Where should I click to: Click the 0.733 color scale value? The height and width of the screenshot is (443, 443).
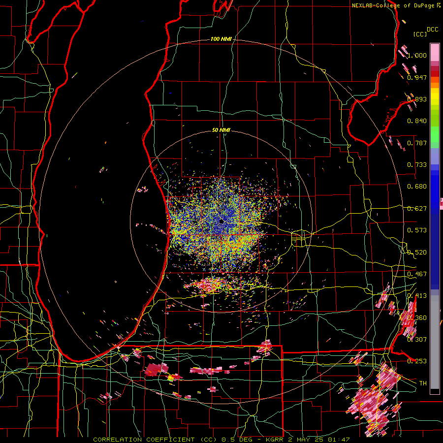coord(417,165)
